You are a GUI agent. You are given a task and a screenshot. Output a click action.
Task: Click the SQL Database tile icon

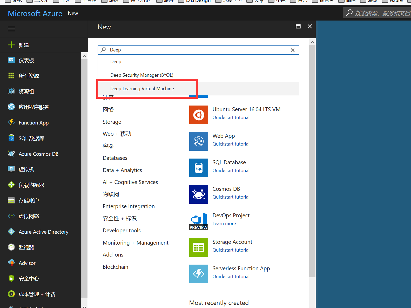pyautogui.click(x=199, y=168)
